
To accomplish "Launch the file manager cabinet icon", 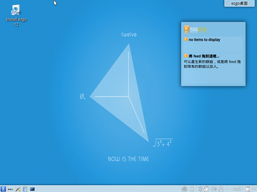I will click(25, 189).
